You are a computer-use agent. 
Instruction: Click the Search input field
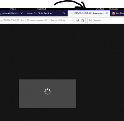point(106,20)
